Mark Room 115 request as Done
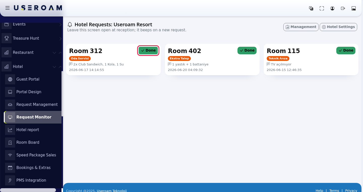 [346, 51]
